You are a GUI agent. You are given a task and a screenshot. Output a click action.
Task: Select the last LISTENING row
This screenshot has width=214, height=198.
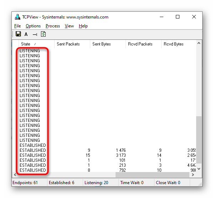(x=104, y=140)
